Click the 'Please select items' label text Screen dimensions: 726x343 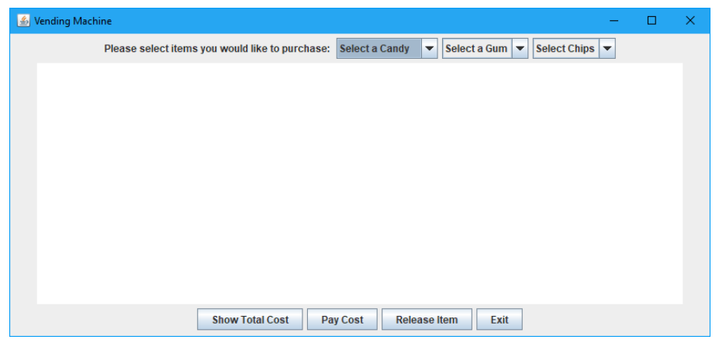click(217, 49)
